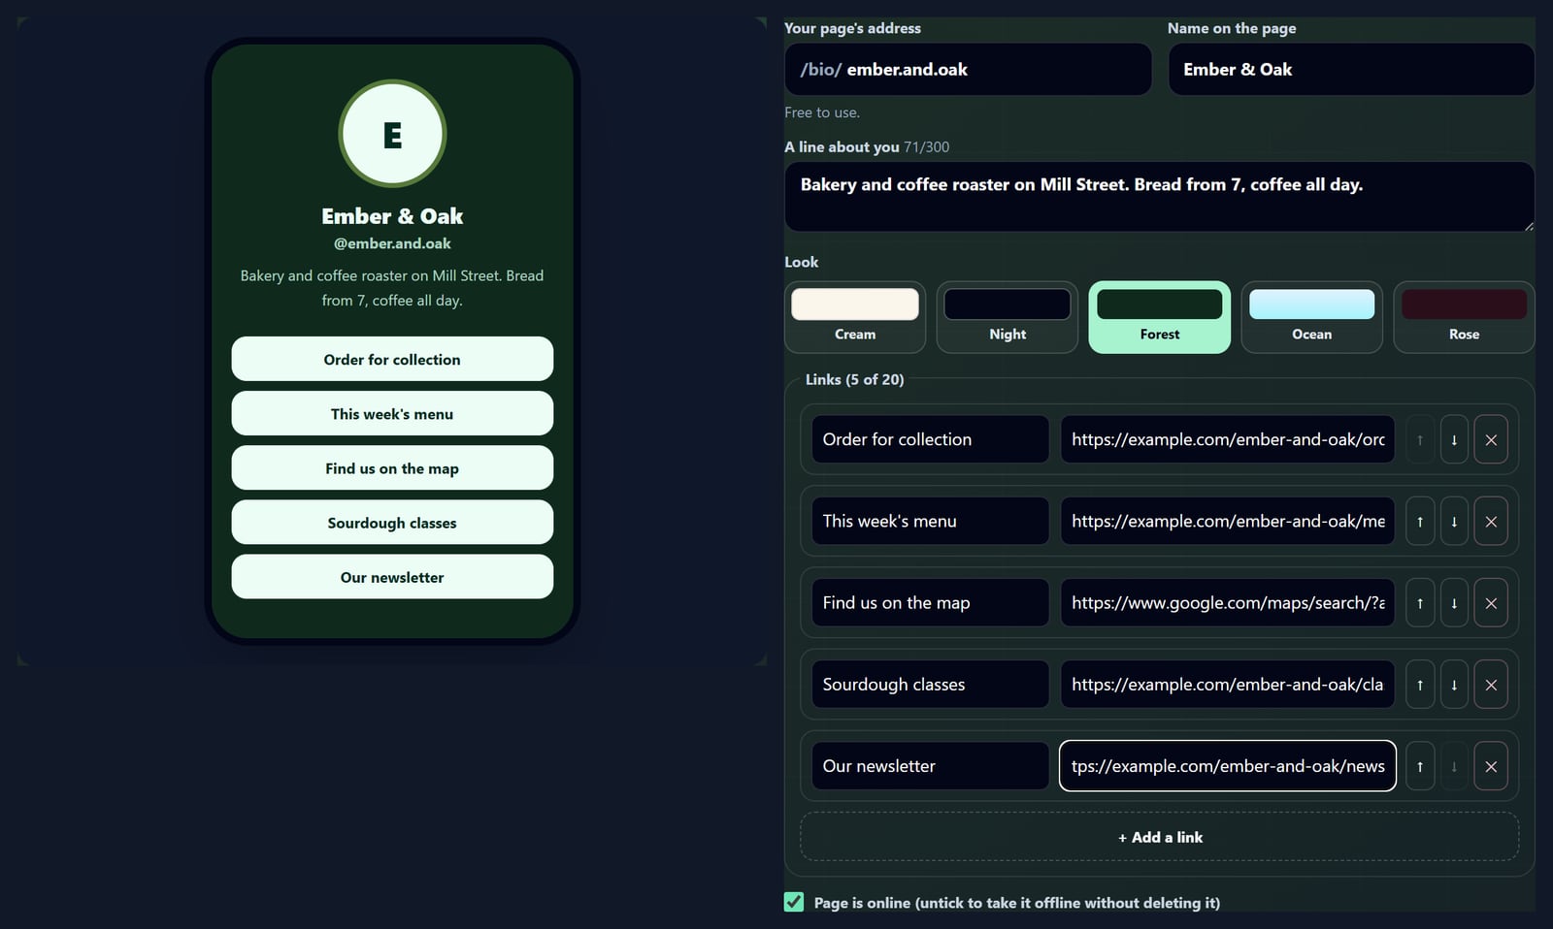The image size is (1553, 929).
Task: Edit the 'Name on the page' field
Action: (1351, 69)
